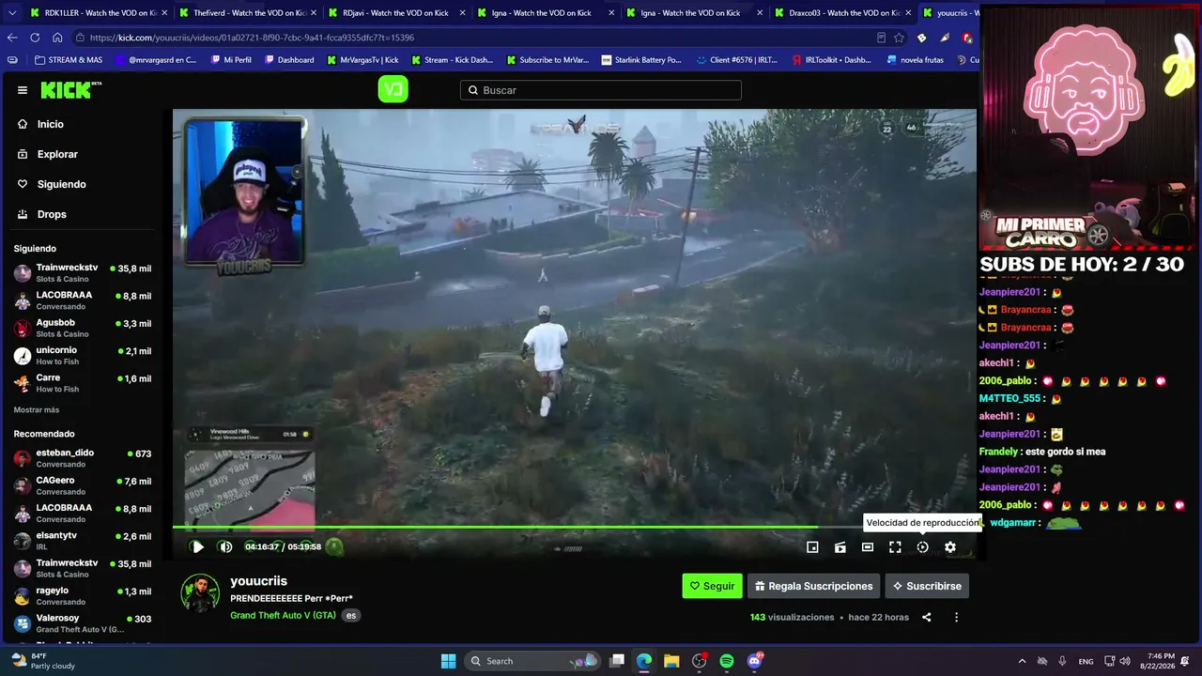Screen dimensions: 1202x676
Task: Open Windows Start menu
Action: (x=448, y=661)
